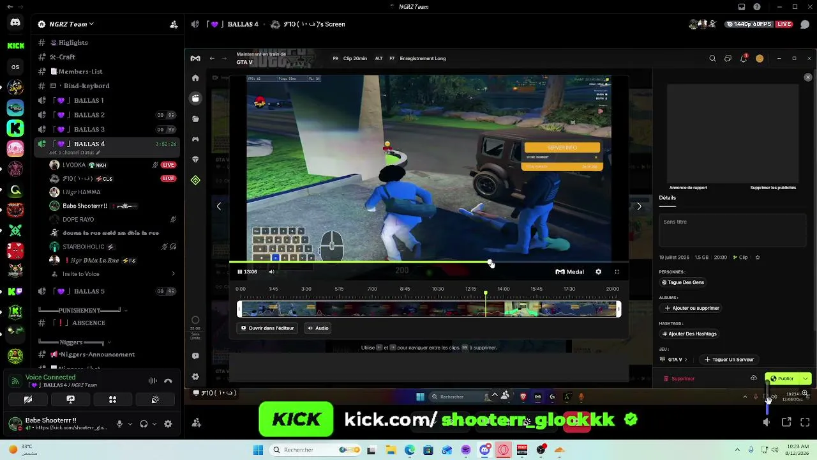The height and width of the screenshot is (460, 817).
Task: Start a Discord activity
Action: pos(112,400)
